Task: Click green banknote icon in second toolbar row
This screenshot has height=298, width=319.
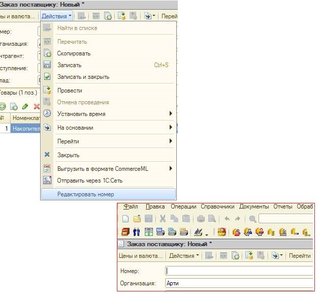Action: click(148, 232)
